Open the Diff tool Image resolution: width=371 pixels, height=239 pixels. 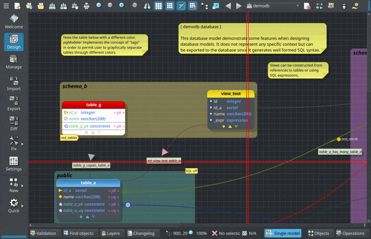14,124
